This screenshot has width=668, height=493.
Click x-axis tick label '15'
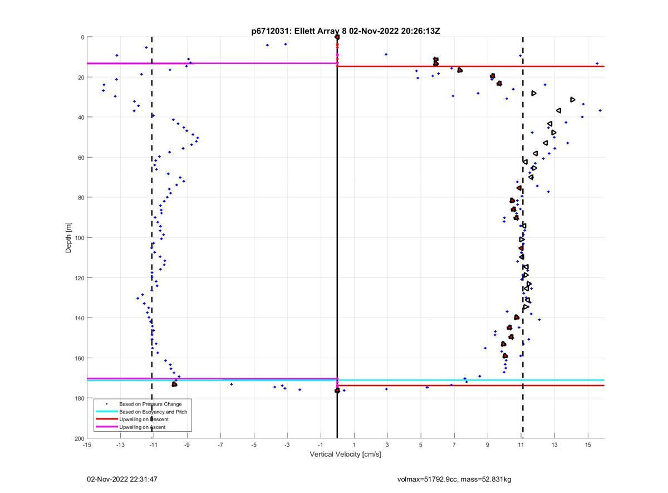[588, 445]
